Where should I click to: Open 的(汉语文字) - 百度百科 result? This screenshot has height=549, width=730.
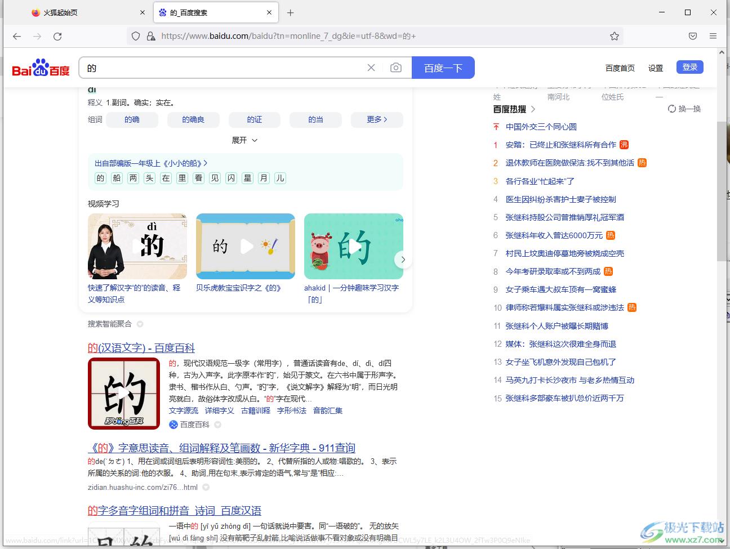(141, 348)
